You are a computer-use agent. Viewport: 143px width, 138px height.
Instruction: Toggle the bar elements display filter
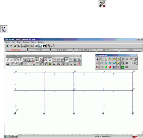(8, 60)
